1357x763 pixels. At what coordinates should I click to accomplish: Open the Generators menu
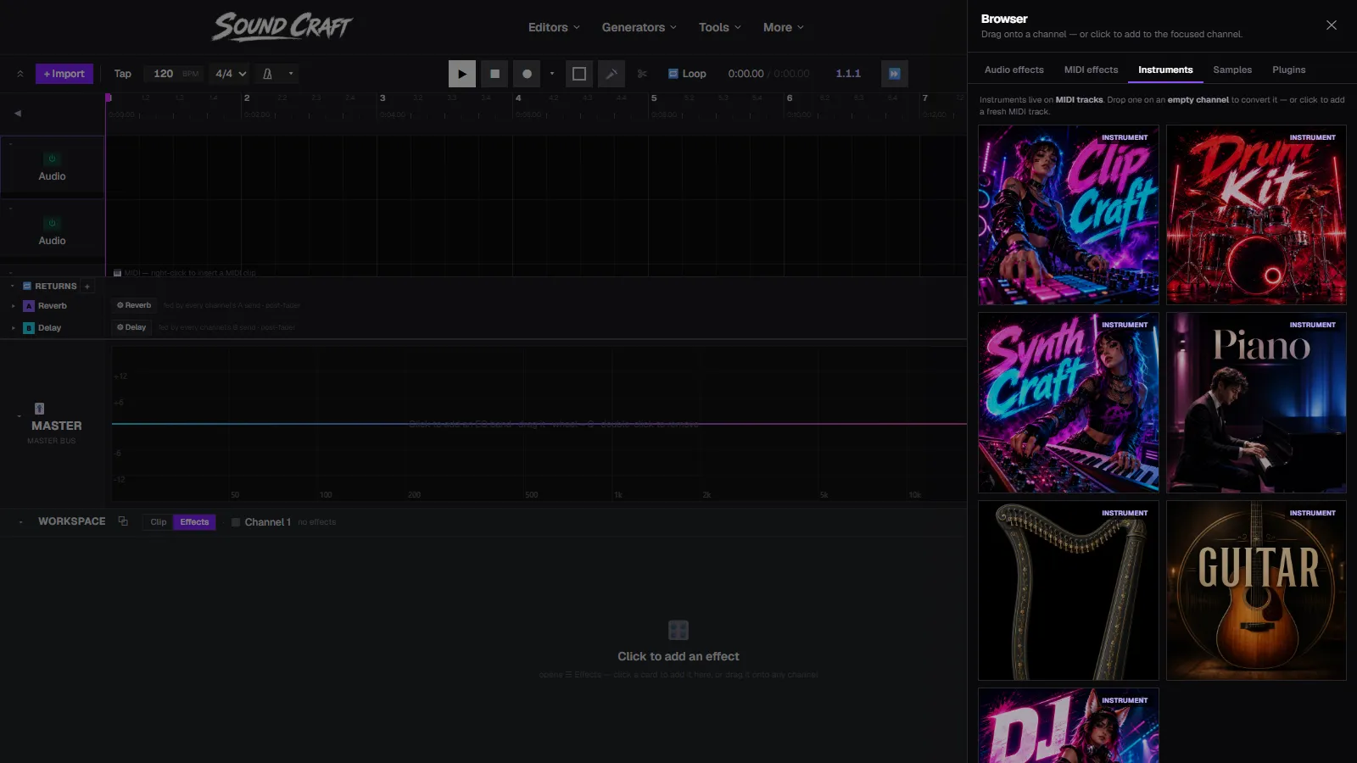tap(639, 27)
